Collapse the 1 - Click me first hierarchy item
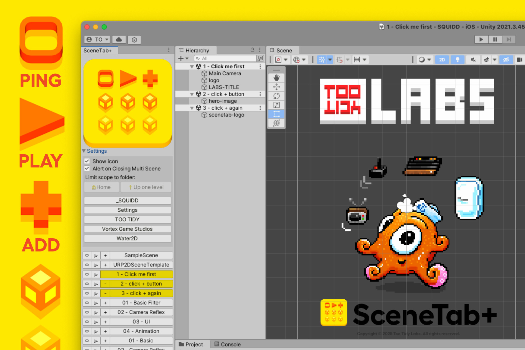The height and width of the screenshot is (350, 525). (192, 66)
